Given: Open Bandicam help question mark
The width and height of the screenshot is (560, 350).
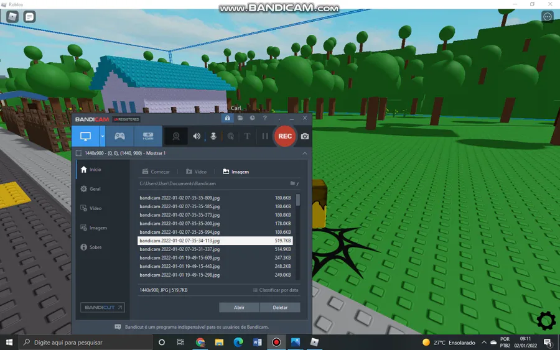Looking at the screenshot, I should (264, 118).
